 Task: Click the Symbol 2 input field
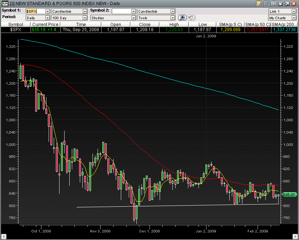[x=121, y=11]
